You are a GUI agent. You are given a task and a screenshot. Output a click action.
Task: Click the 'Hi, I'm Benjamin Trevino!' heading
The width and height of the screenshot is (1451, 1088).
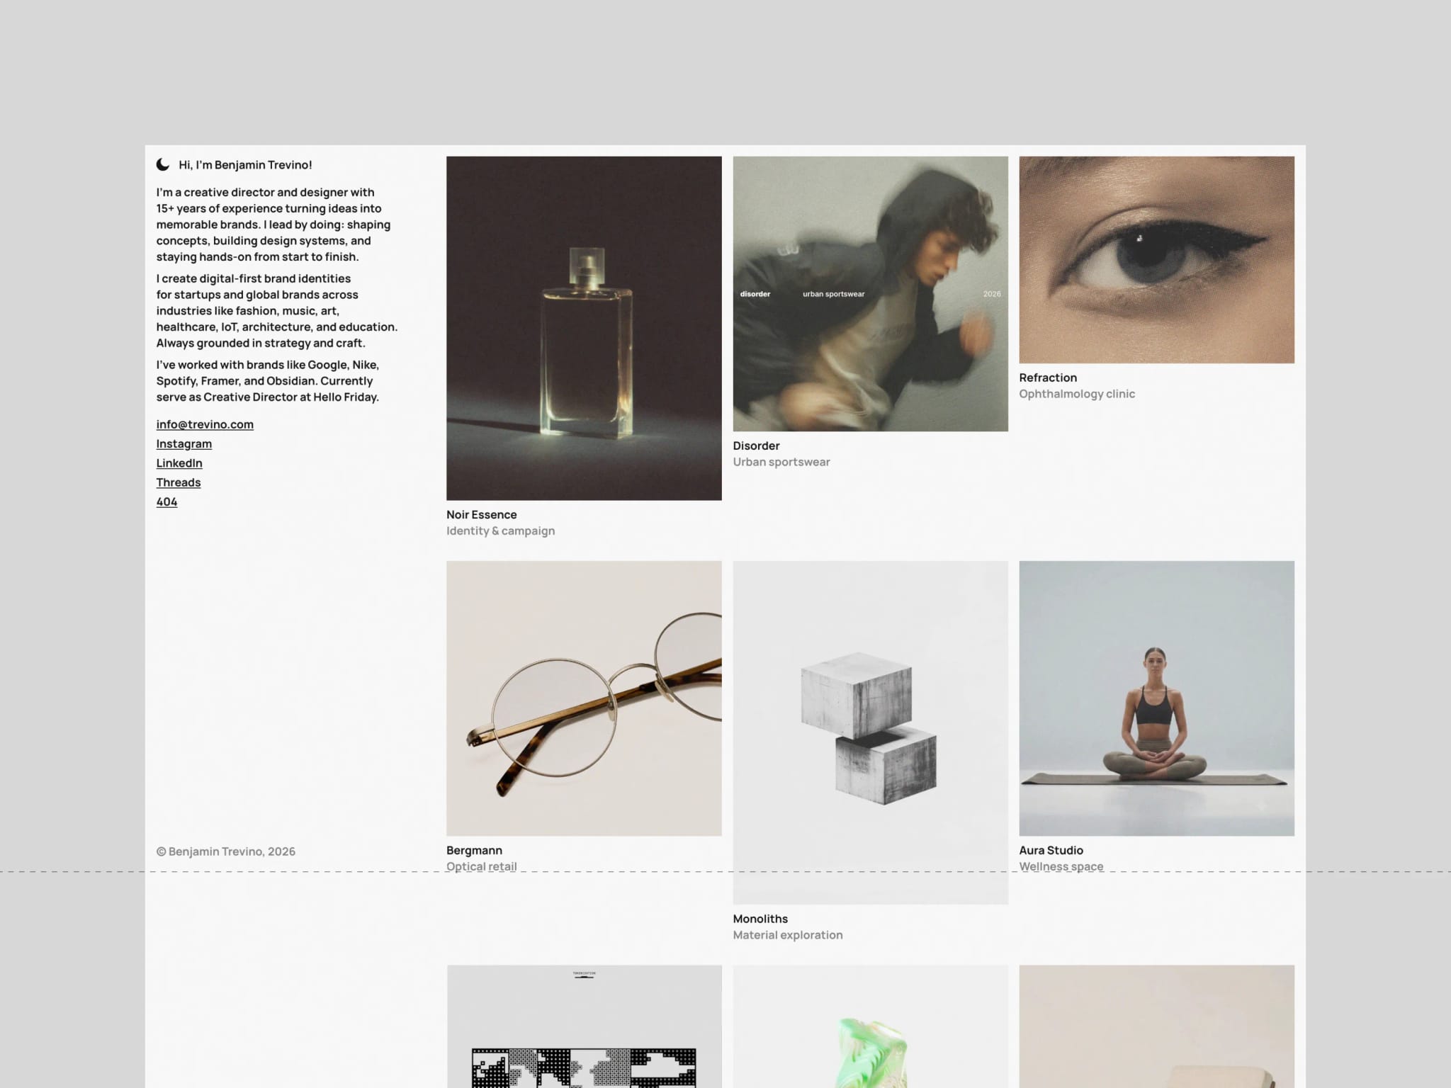pos(245,165)
